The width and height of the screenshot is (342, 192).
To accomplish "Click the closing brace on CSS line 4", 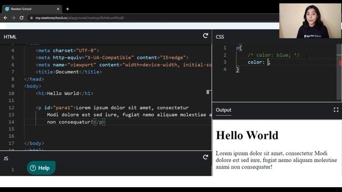I will [237, 69].
